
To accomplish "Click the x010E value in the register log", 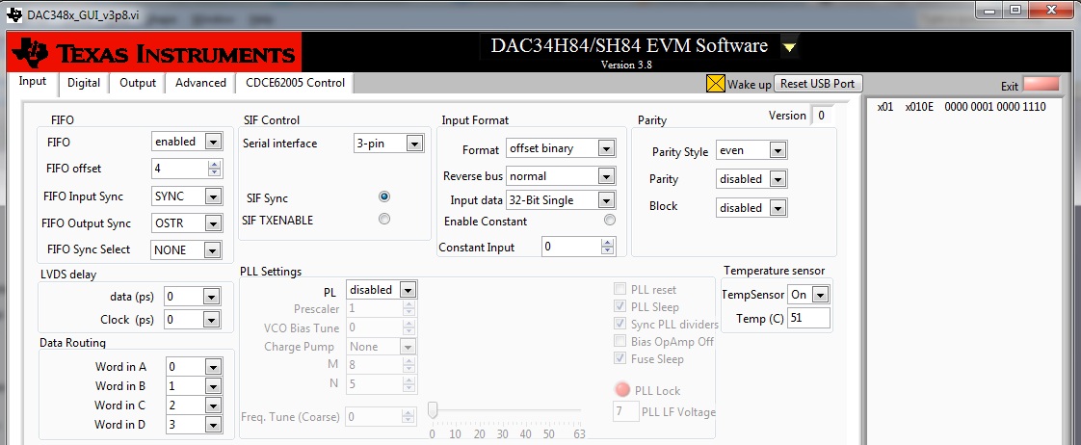I will point(919,107).
